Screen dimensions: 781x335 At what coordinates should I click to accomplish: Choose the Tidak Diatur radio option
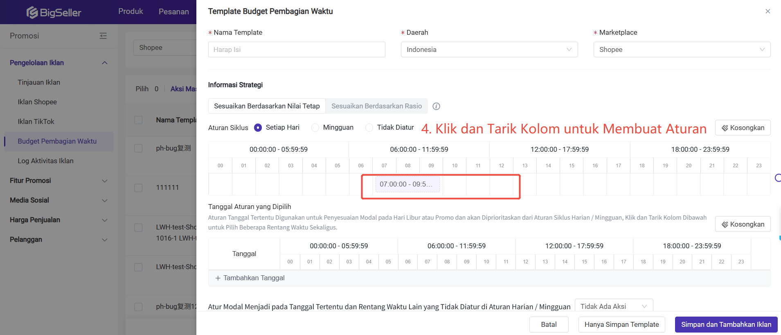(x=369, y=128)
